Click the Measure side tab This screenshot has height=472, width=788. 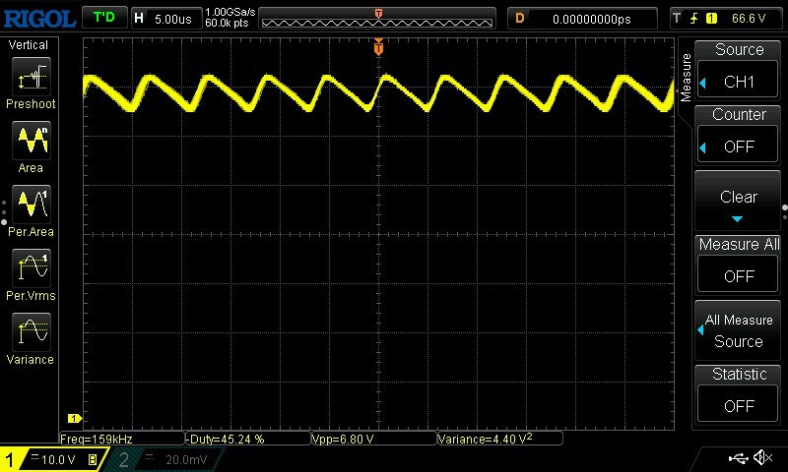click(686, 78)
